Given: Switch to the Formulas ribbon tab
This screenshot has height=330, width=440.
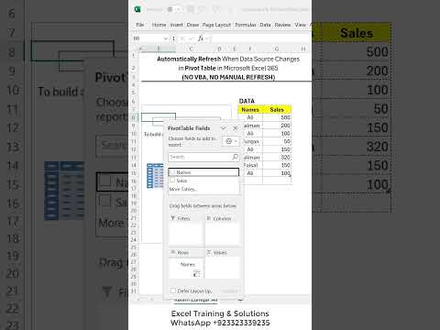Looking at the screenshot, I should pos(246,25).
